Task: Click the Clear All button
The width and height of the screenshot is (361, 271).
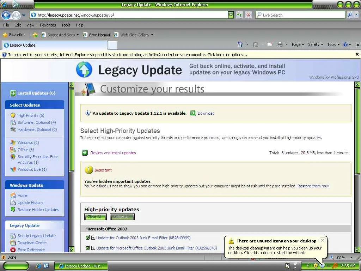Action: click(x=95, y=217)
